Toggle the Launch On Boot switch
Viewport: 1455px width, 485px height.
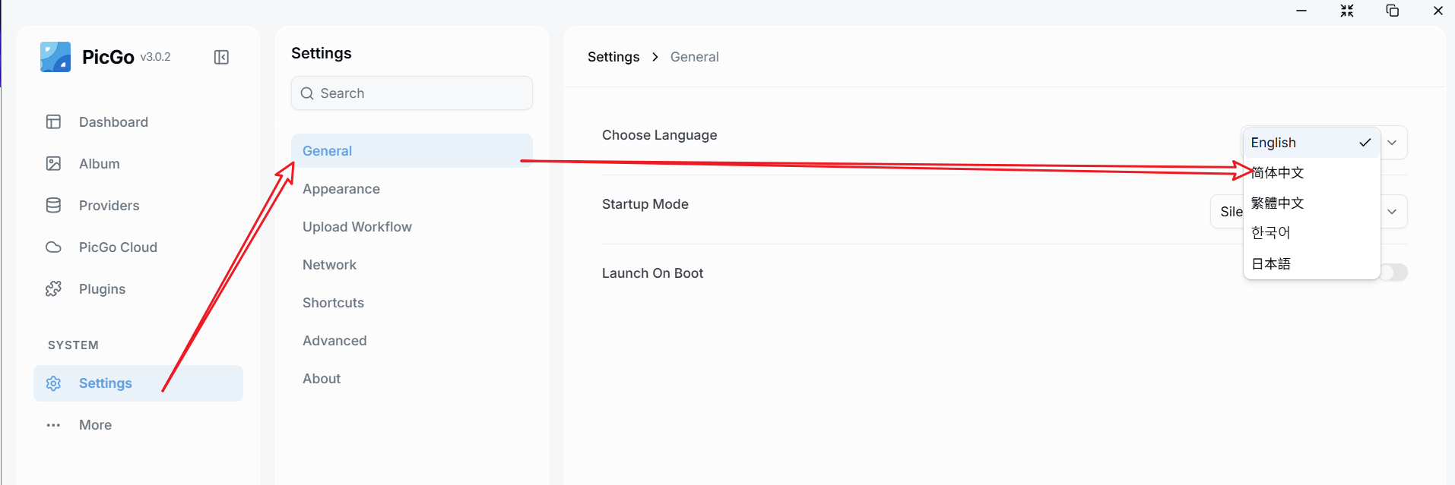[1394, 272]
